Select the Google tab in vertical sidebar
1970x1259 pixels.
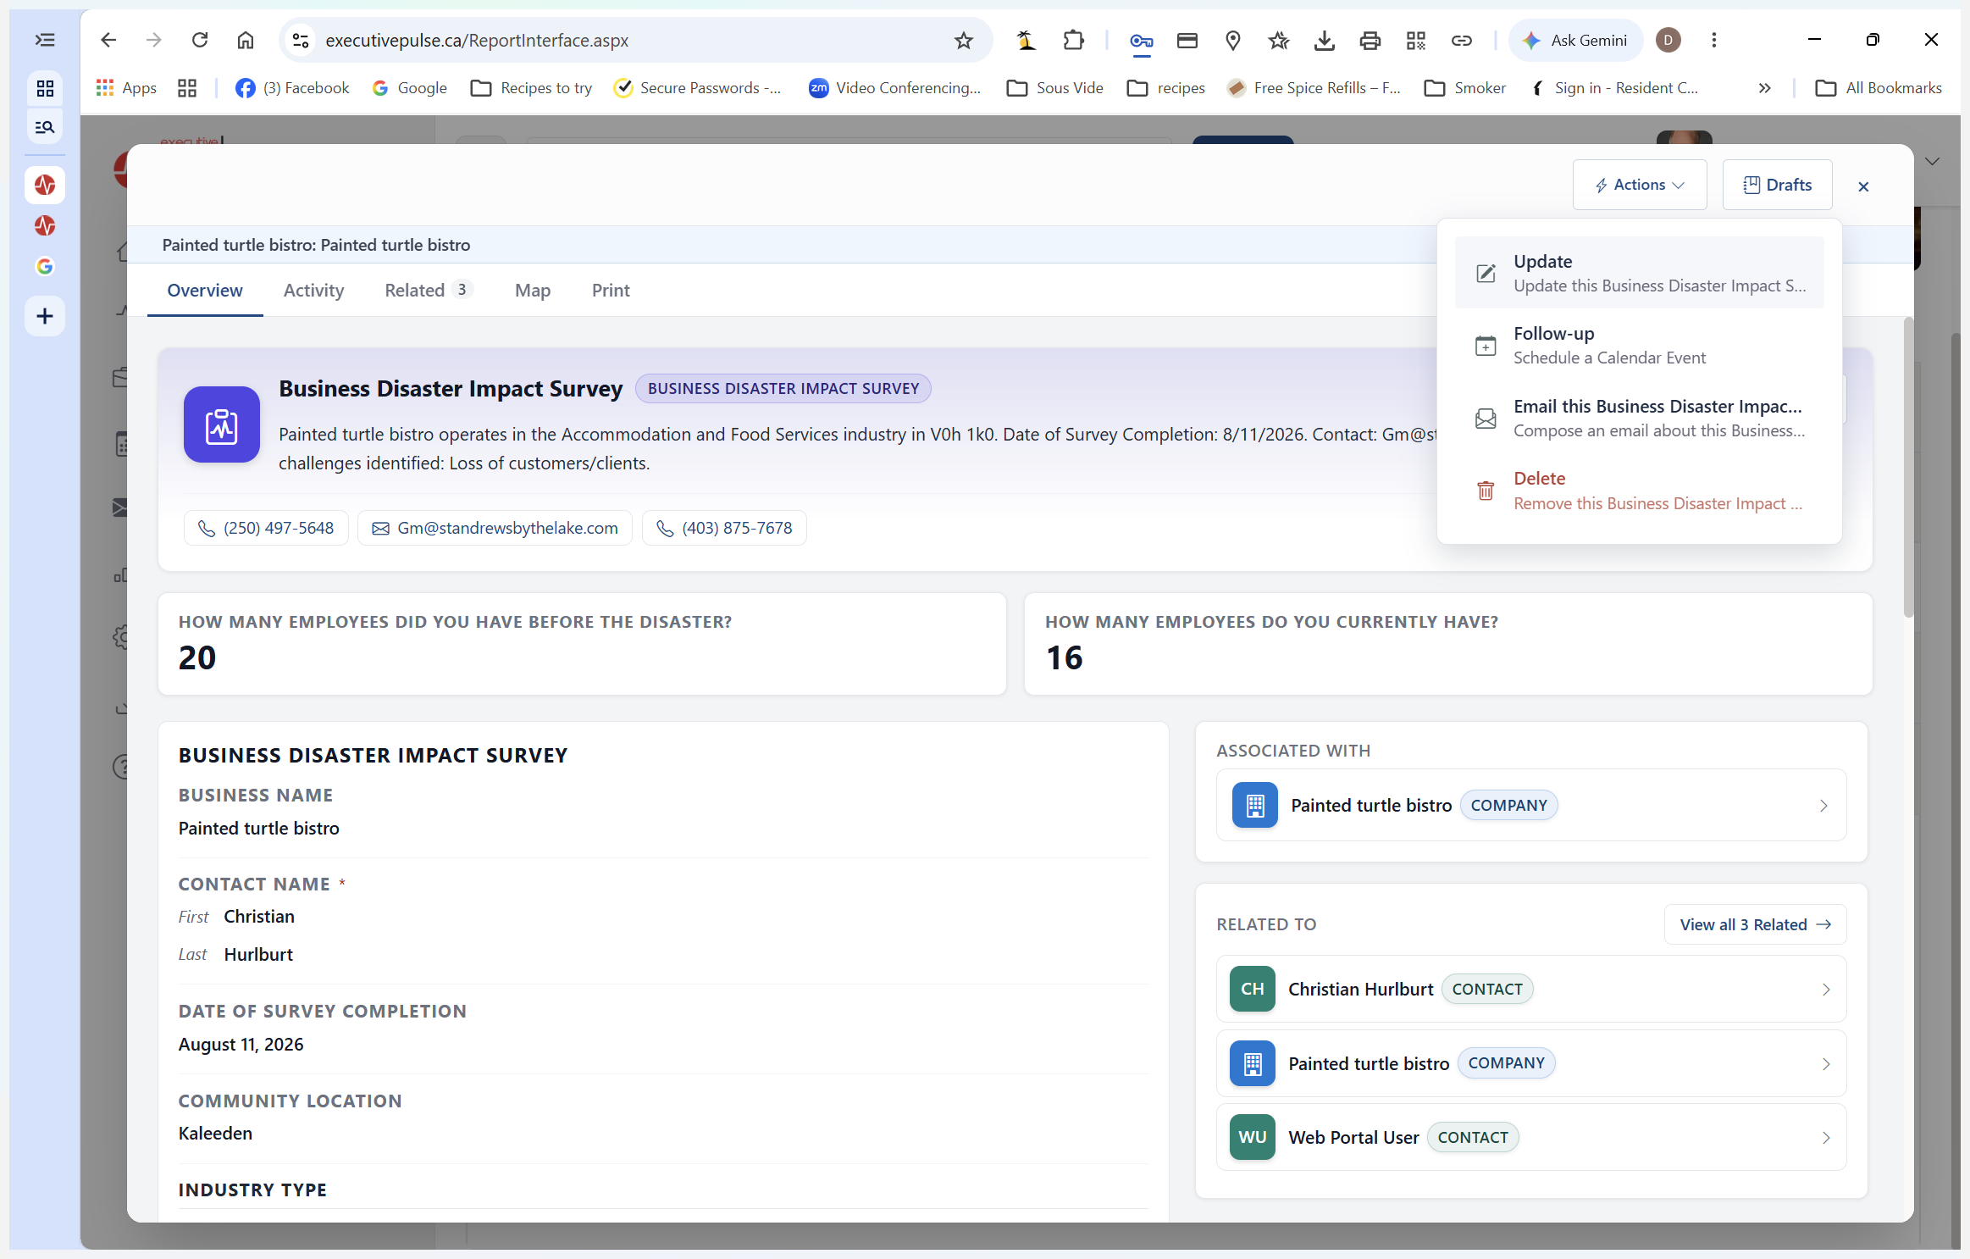pyautogui.click(x=45, y=266)
